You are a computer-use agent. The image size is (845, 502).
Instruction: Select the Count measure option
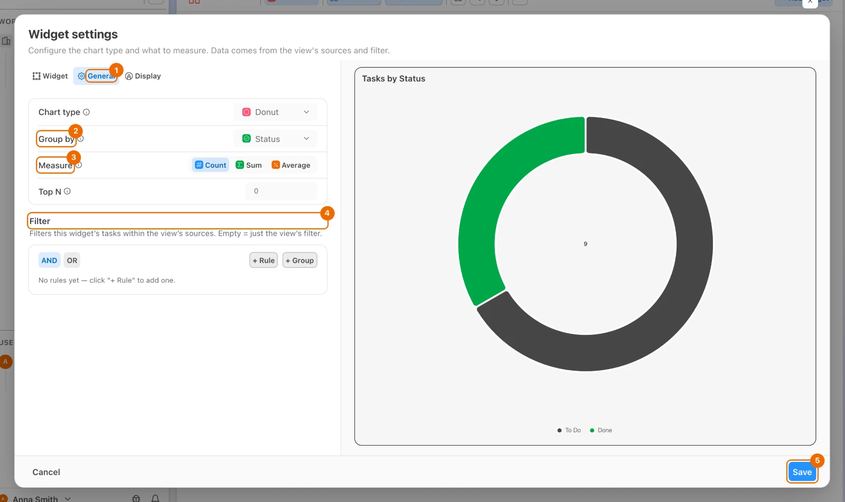click(x=211, y=165)
